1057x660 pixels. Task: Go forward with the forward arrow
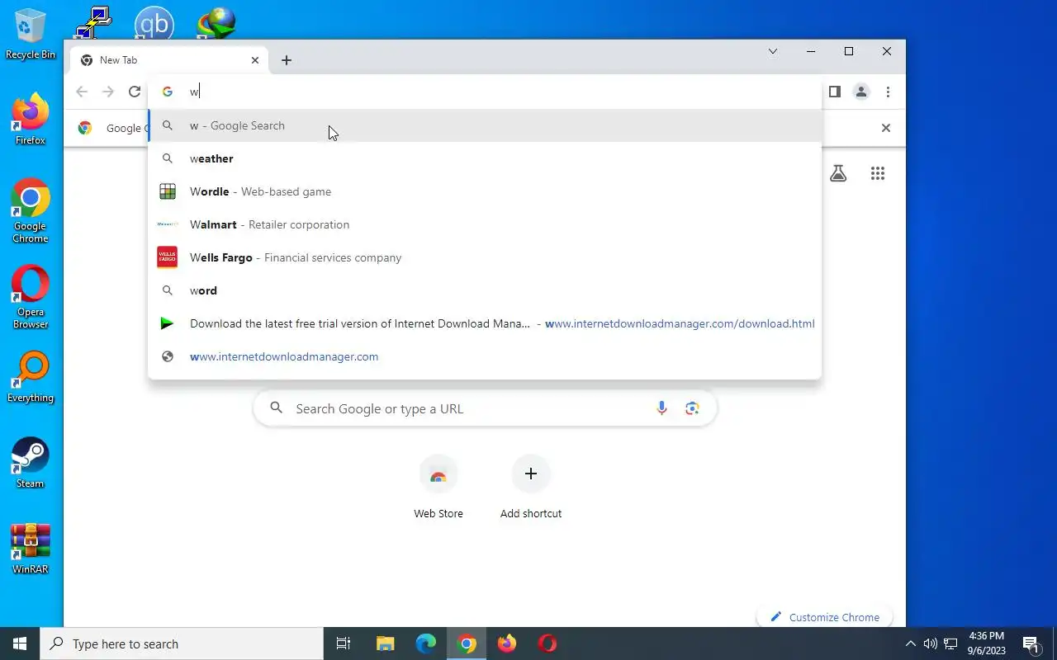[108, 92]
